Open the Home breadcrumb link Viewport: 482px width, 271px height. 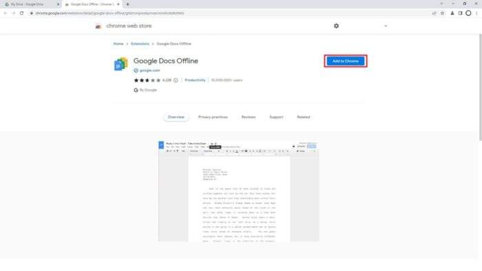[x=118, y=44]
